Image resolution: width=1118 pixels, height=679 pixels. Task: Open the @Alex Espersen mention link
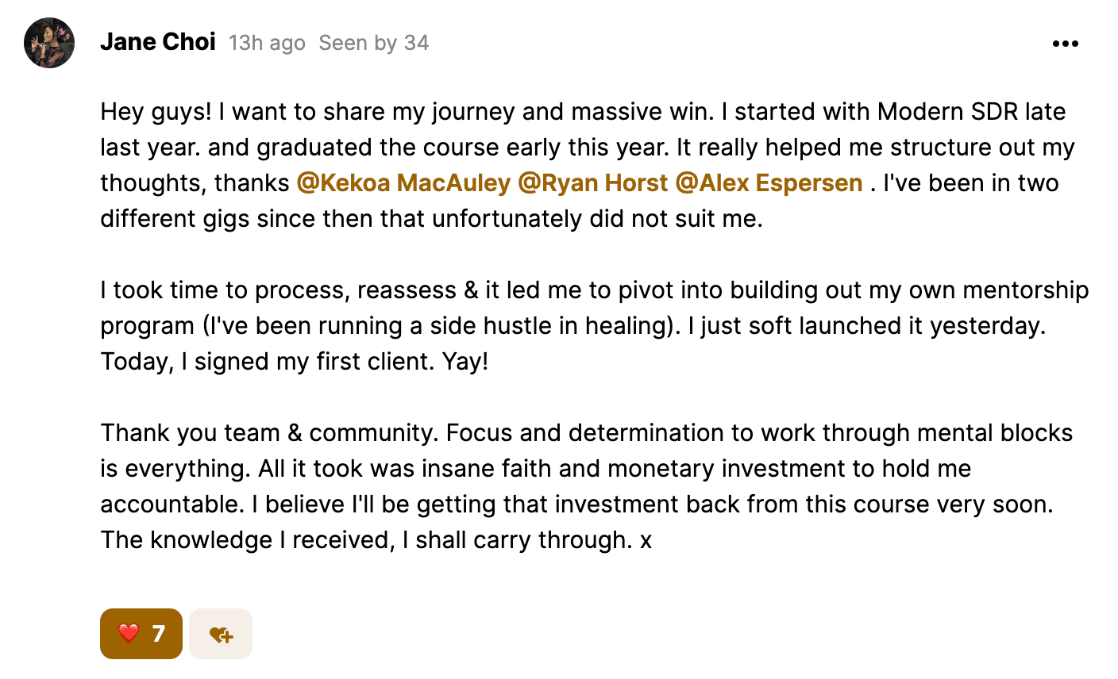[x=769, y=183]
